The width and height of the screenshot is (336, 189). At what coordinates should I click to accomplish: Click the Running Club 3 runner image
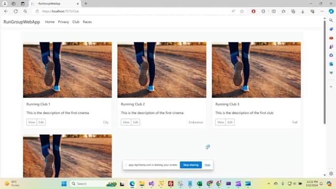click(x=256, y=70)
